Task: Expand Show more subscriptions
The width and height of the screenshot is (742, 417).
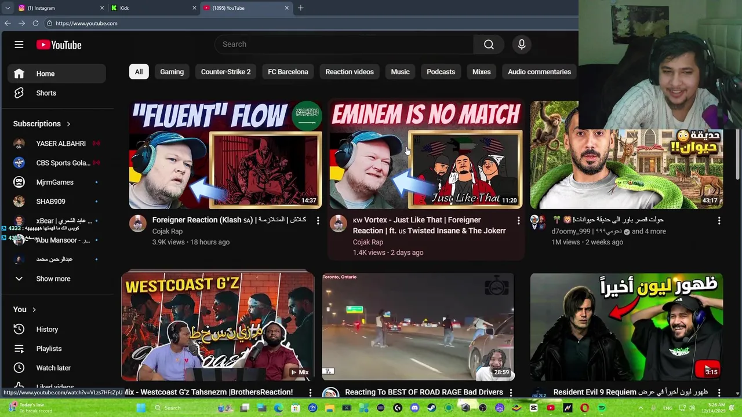Action: [57, 279]
